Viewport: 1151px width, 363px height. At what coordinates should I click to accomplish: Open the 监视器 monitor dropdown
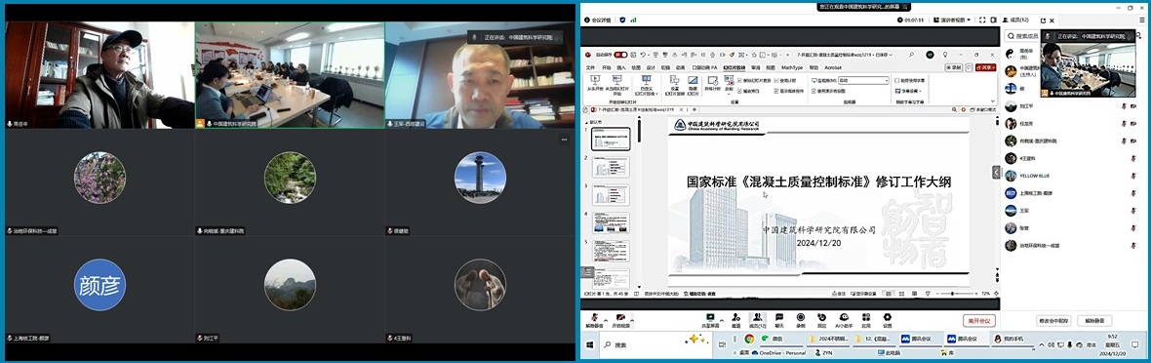tap(863, 80)
